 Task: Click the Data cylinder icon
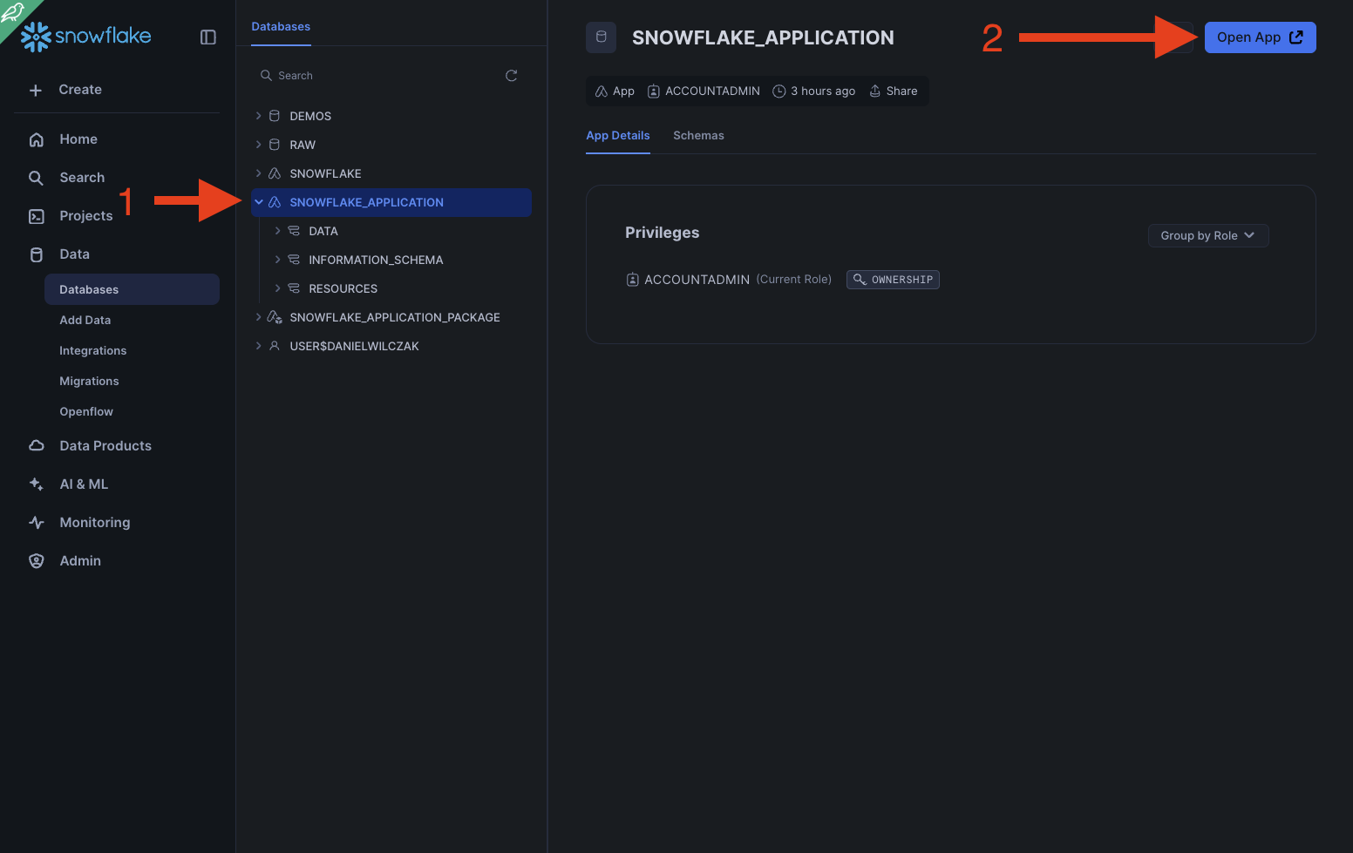(x=37, y=254)
